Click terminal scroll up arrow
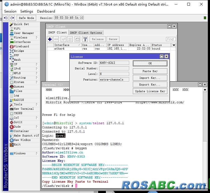Viewport: 210px width, 193px height. (205, 90)
